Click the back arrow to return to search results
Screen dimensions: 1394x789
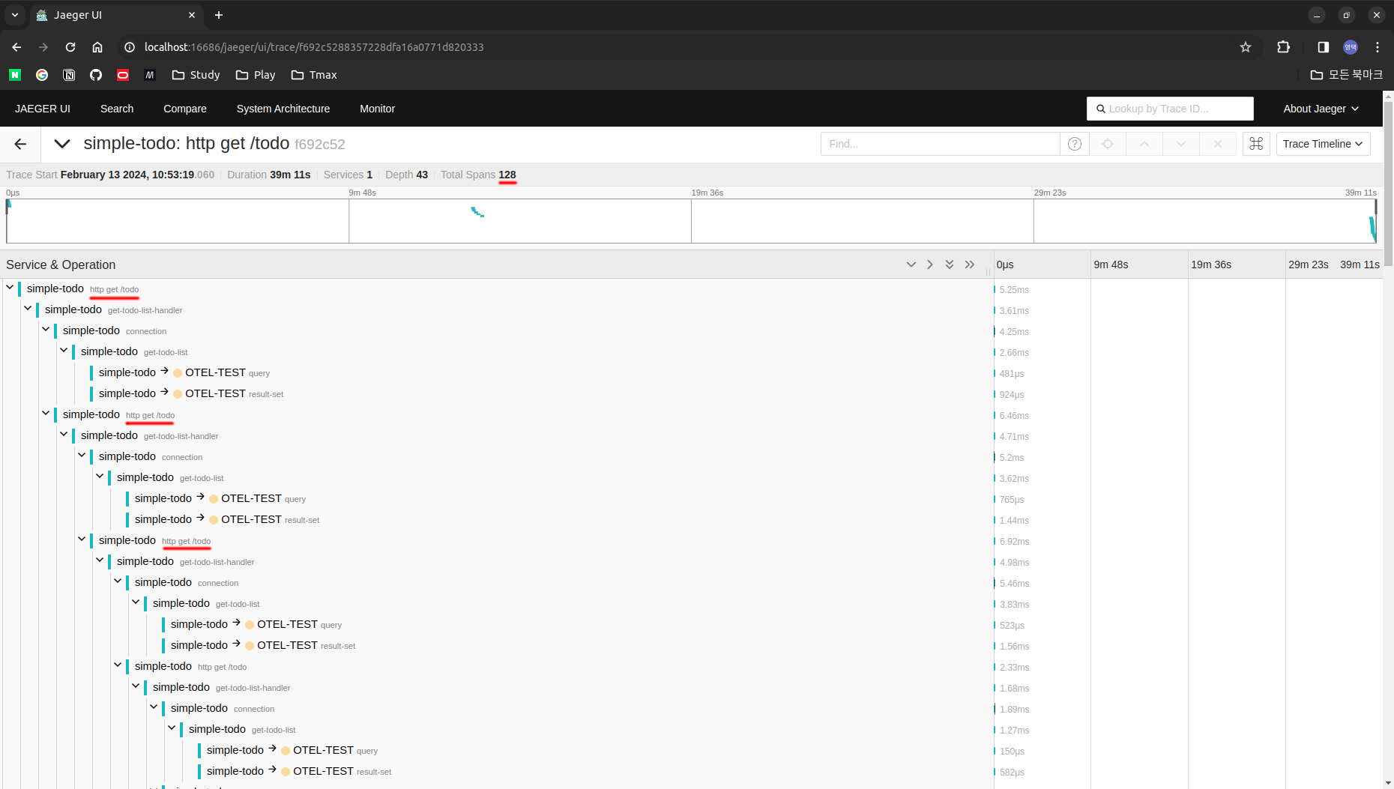[x=20, y=144]
